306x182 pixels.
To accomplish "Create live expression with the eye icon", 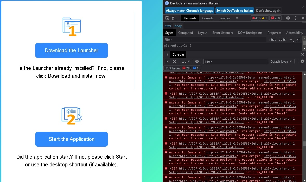I will (x=197, y=62).
